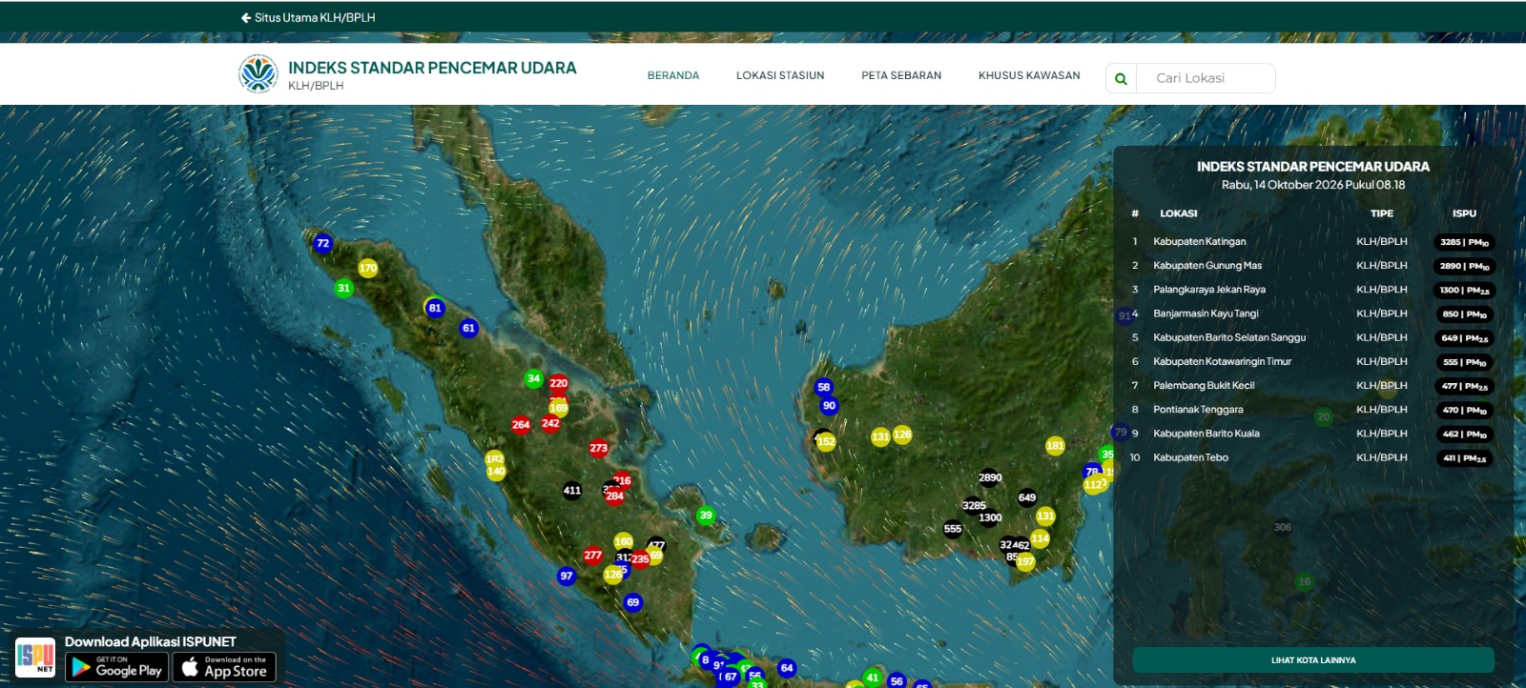The width and height of the screenshot is (1526, 688).
Task: Select the black 649 marker on the map
Action: click(x=1027, y=497)
